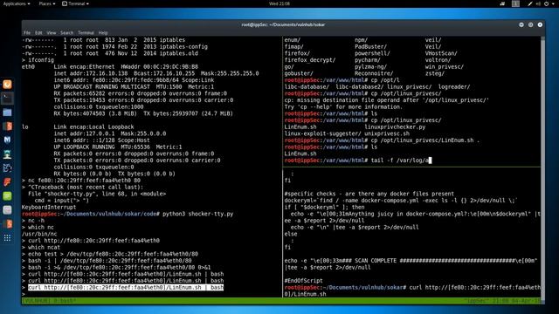Open orange icon just above apps grid
Image resolution: width=559 pixels, height=314 pixels.
7,224
